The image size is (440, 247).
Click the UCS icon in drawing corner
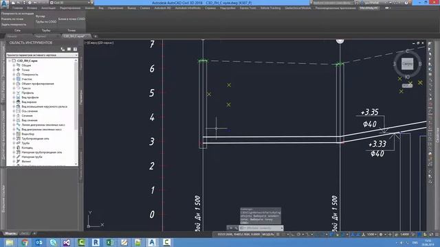pos(95,220)
